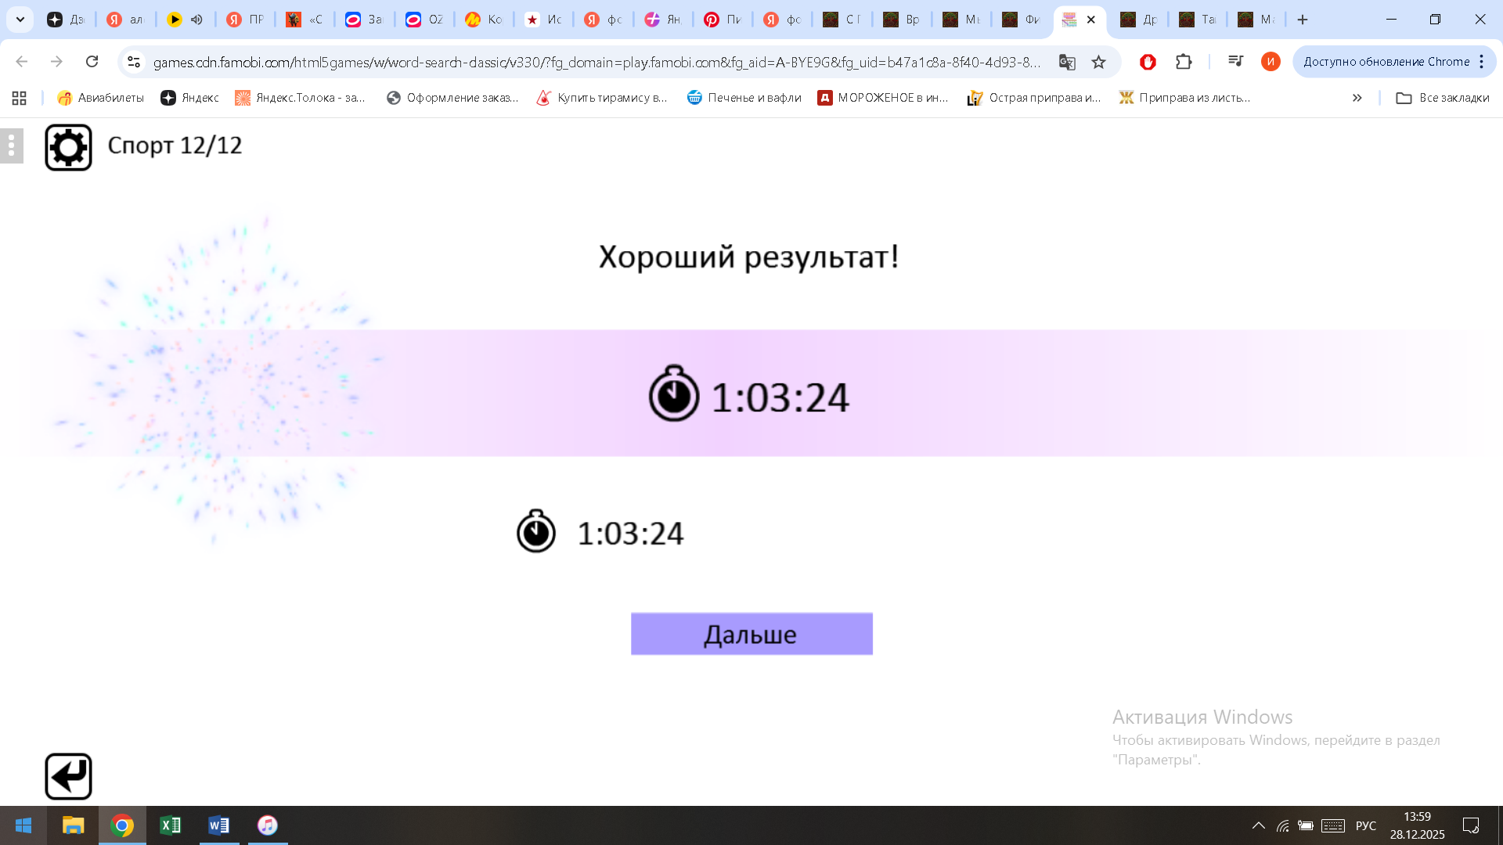This screenshot has width=1503, height=845.
Task: Open the Chrome three-dot menu
Action: point(1482,61)
